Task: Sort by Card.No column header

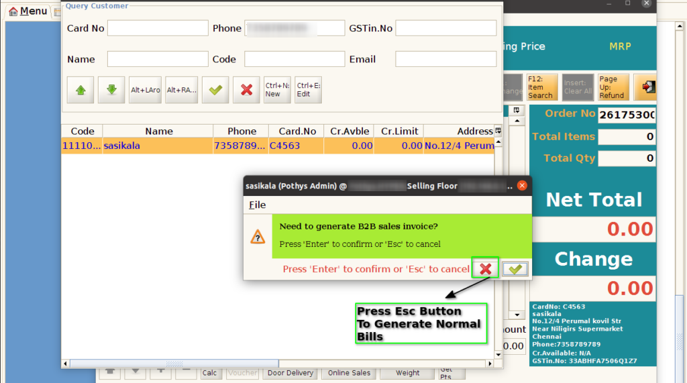Action: [297, 131]
